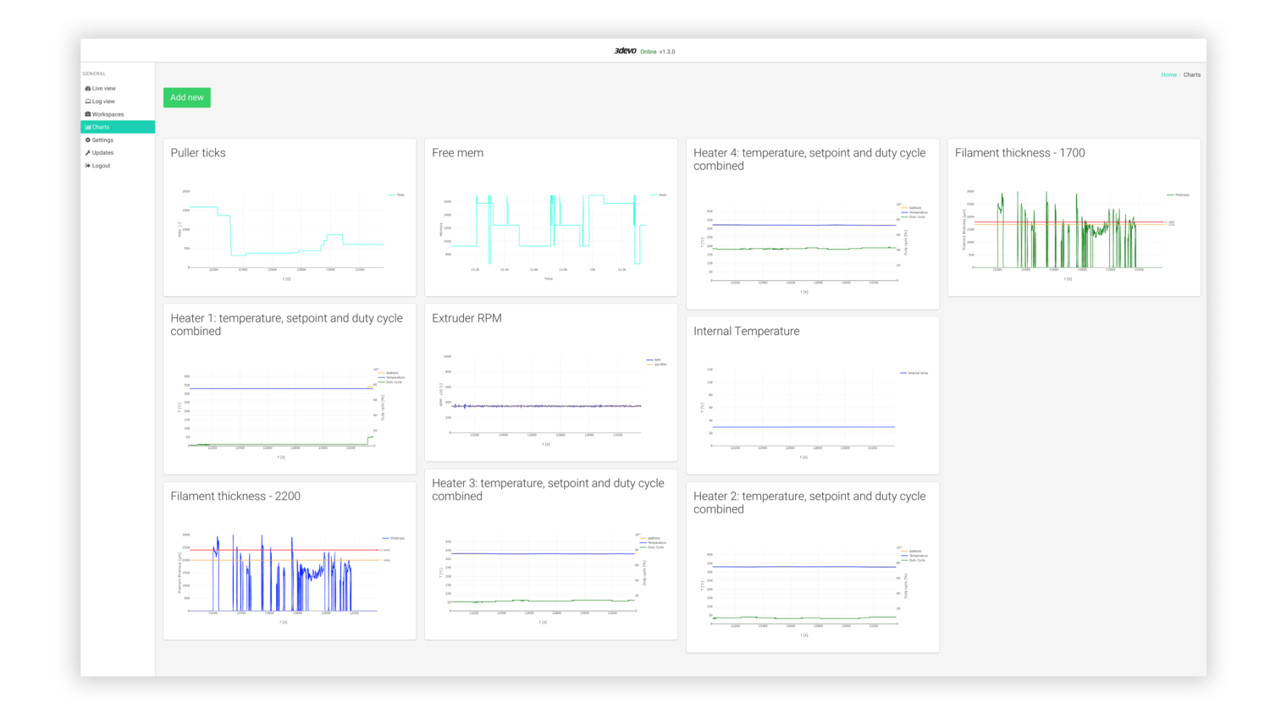Click the Workspaces briefcase icon
1270x714 pixels.
pos(88,114)
